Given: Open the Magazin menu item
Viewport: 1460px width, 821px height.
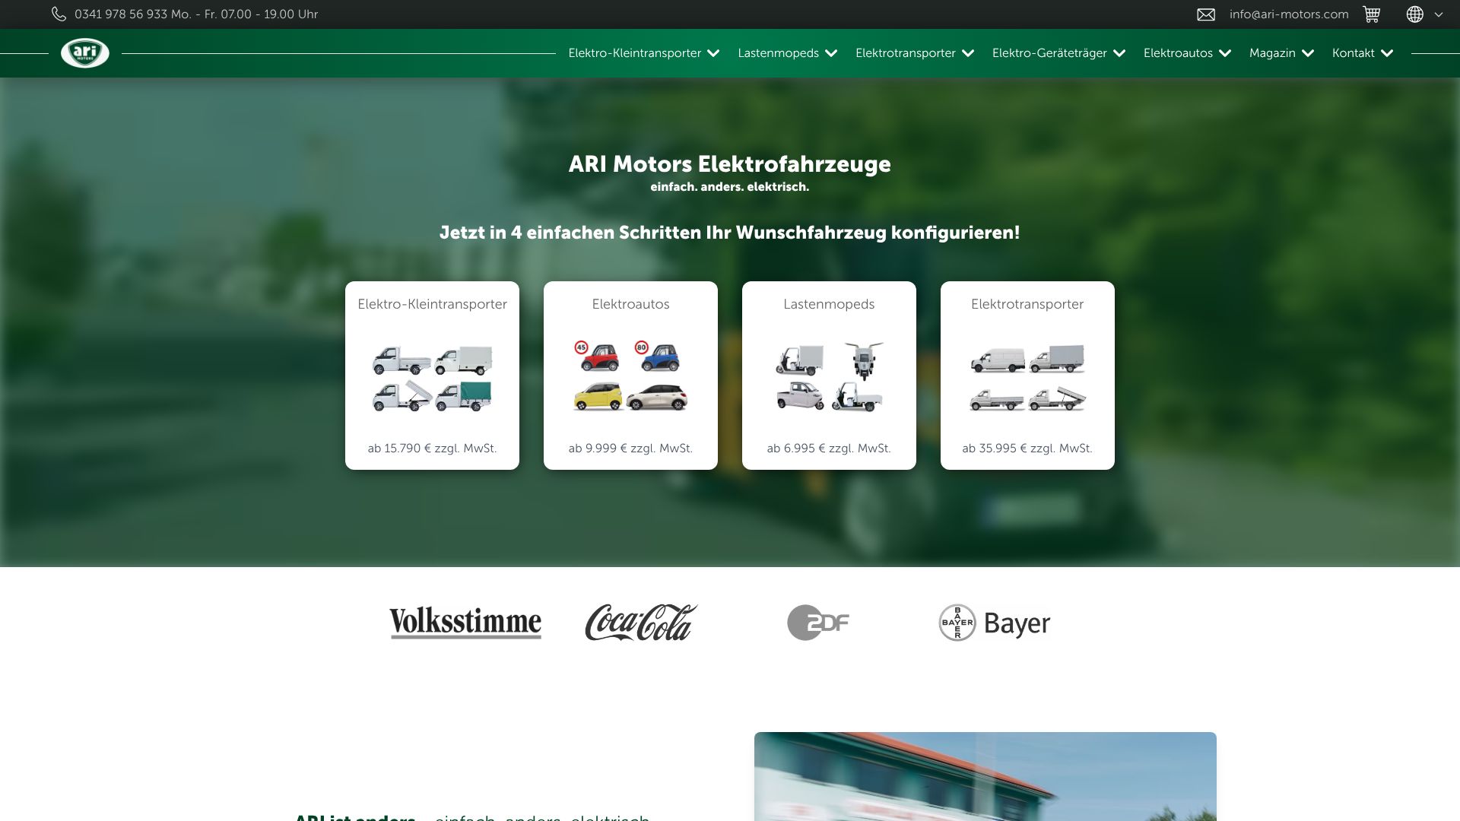Looking at the screenshot, I should click(1272, 53).
